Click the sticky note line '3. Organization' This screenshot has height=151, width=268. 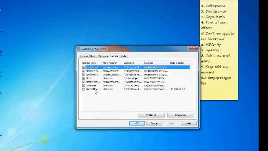point(214,17)
